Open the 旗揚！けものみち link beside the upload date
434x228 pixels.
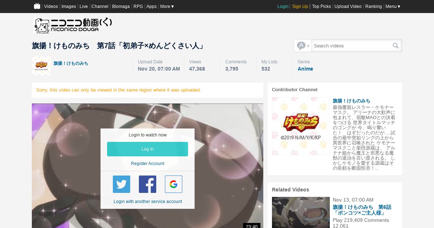click(x=71, y=63)
